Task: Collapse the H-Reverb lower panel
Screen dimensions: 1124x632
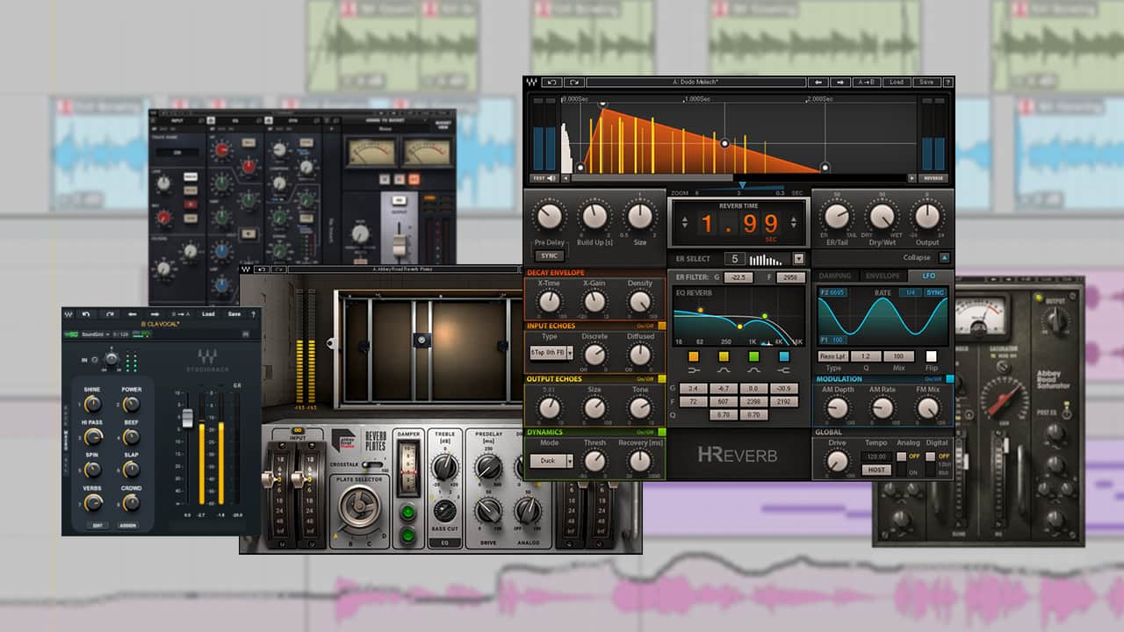Action: tap(944, 258)
